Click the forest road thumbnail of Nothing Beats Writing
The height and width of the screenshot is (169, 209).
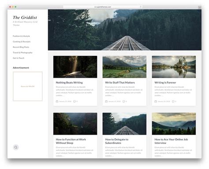75,67
